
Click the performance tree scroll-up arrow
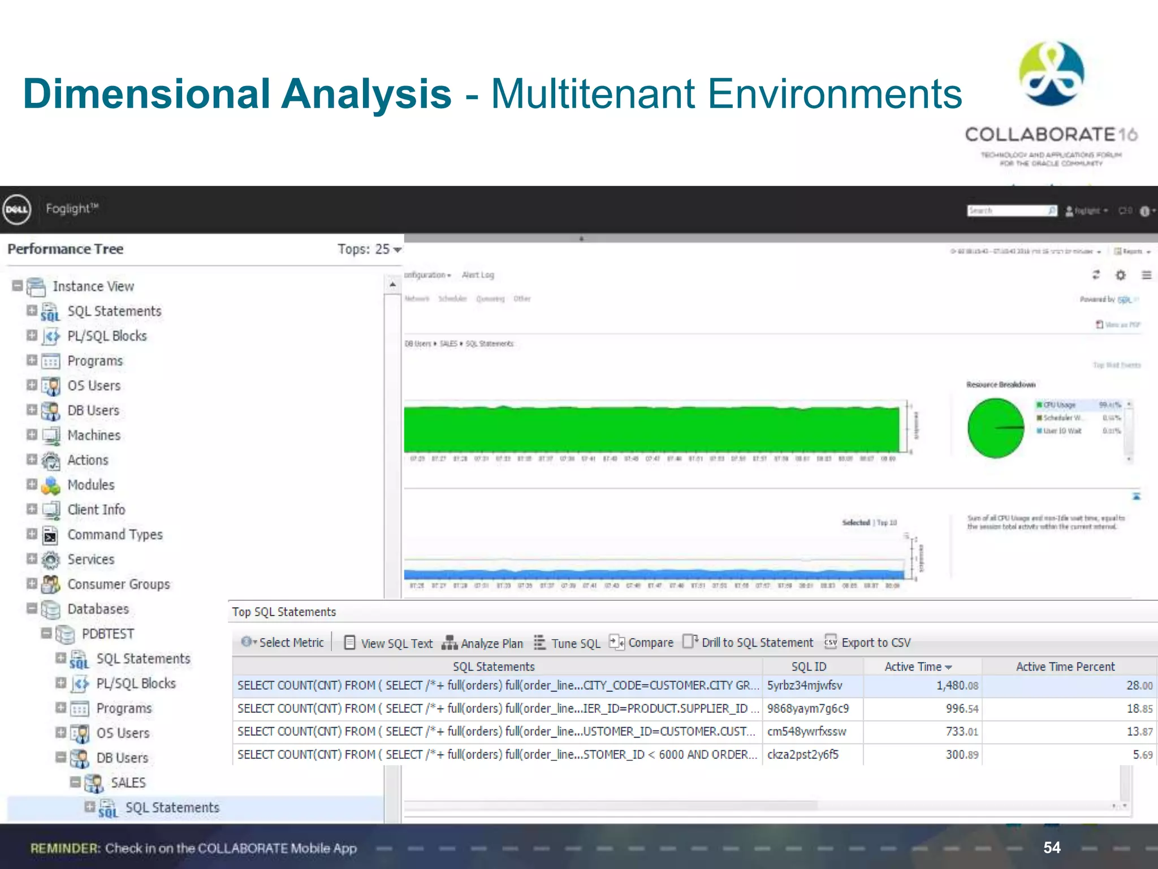[x=392, y=285]
